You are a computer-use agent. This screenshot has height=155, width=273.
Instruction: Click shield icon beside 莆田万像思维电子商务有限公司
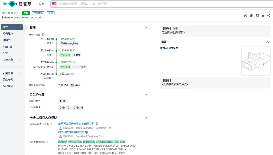(x=97, y=124)
